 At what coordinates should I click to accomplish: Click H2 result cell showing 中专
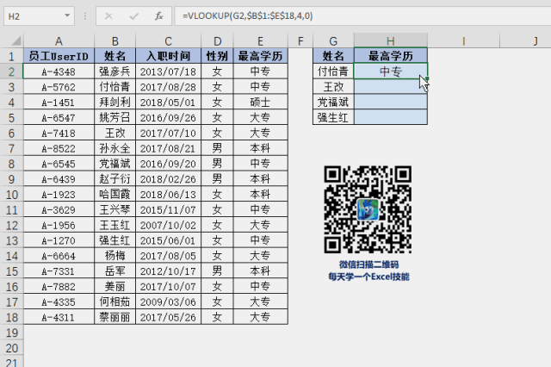pyautogui.click(x=391, y=72)
